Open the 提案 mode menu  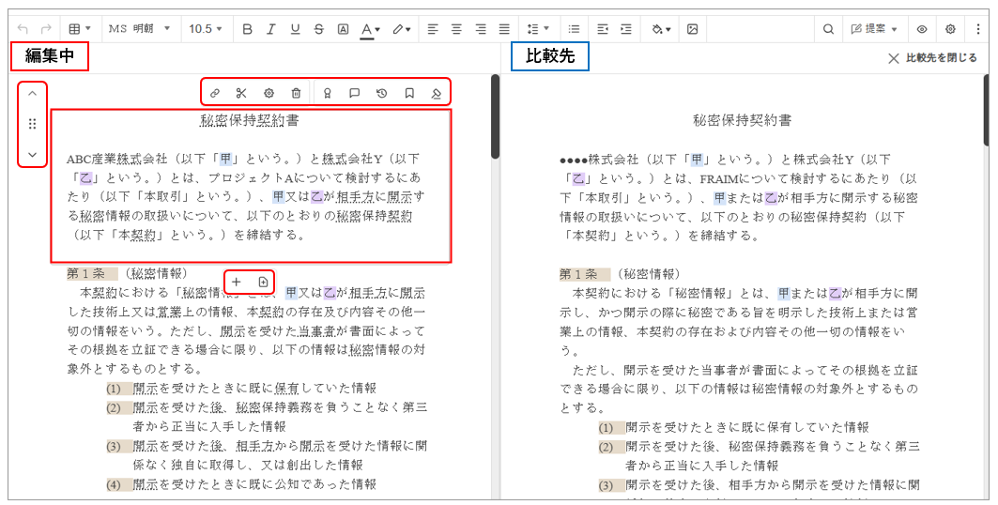[x=874, y=29]
